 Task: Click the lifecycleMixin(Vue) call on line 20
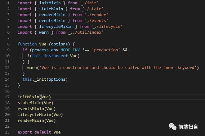tap(40, 114)
